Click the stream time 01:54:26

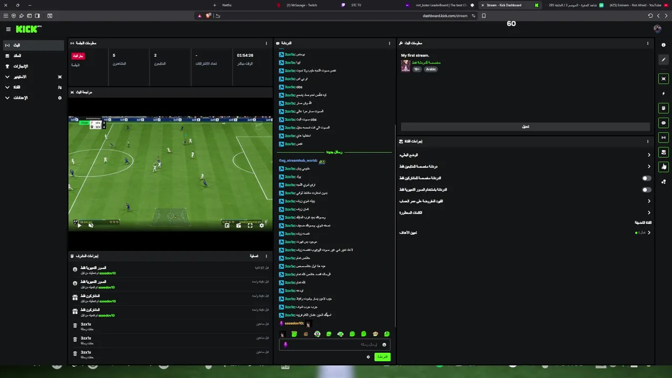[245, 55]
